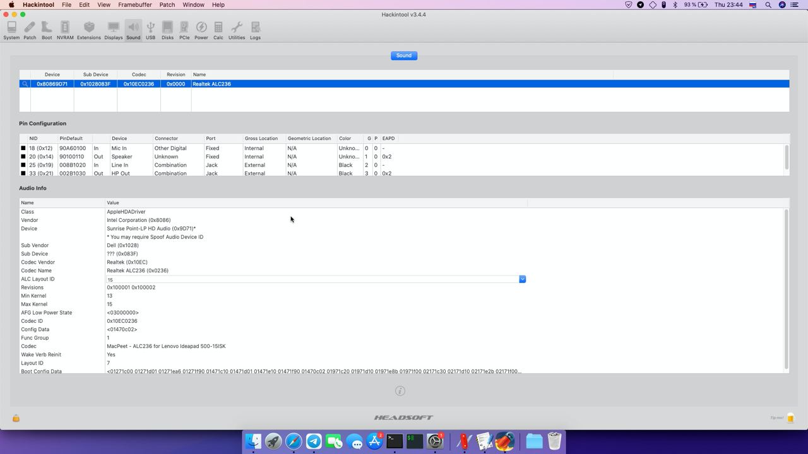
Task: Sort by the PinDefault column header
Action: [74, 139]
